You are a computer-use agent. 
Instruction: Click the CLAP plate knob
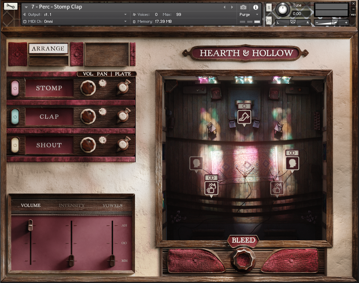(x=123, y=116)
